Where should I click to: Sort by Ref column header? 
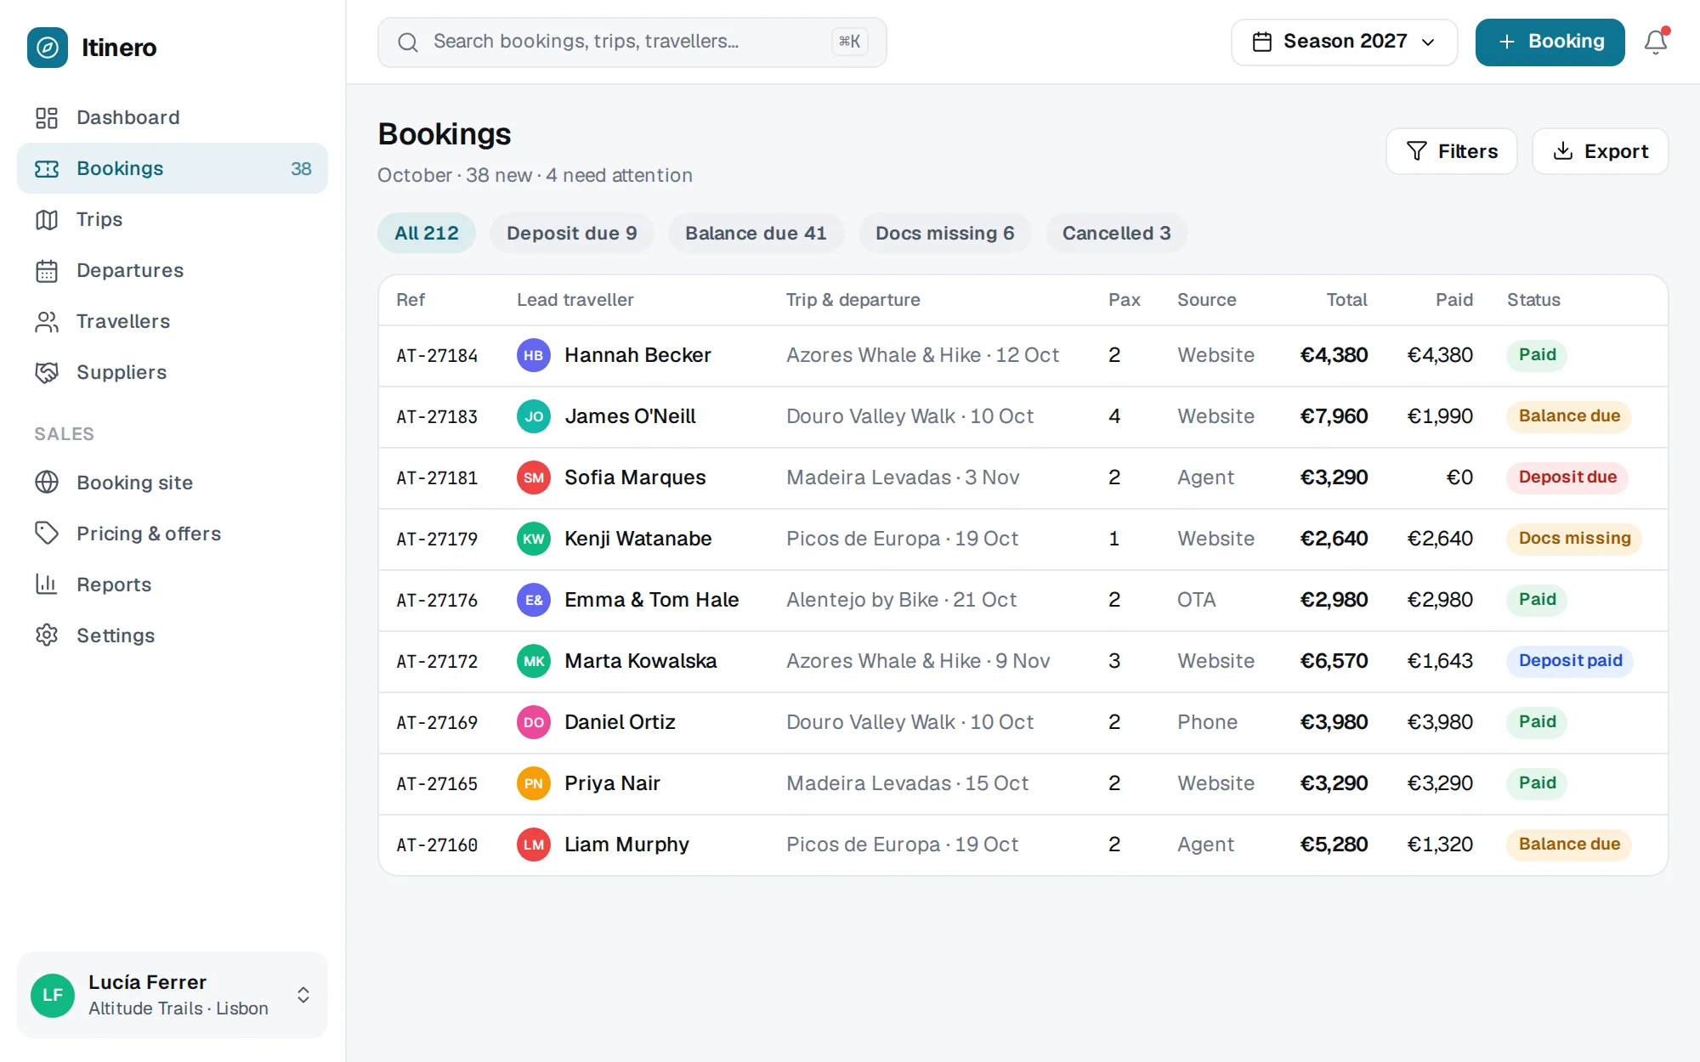click(411, 300)
